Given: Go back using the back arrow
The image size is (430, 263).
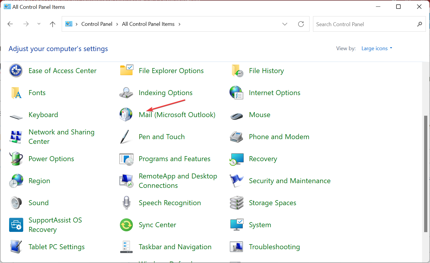Looking at the screenshot, I should click(10, 24).
